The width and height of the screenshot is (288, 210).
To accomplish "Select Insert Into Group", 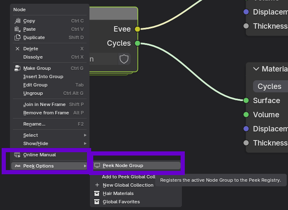I will click(49, 77).
